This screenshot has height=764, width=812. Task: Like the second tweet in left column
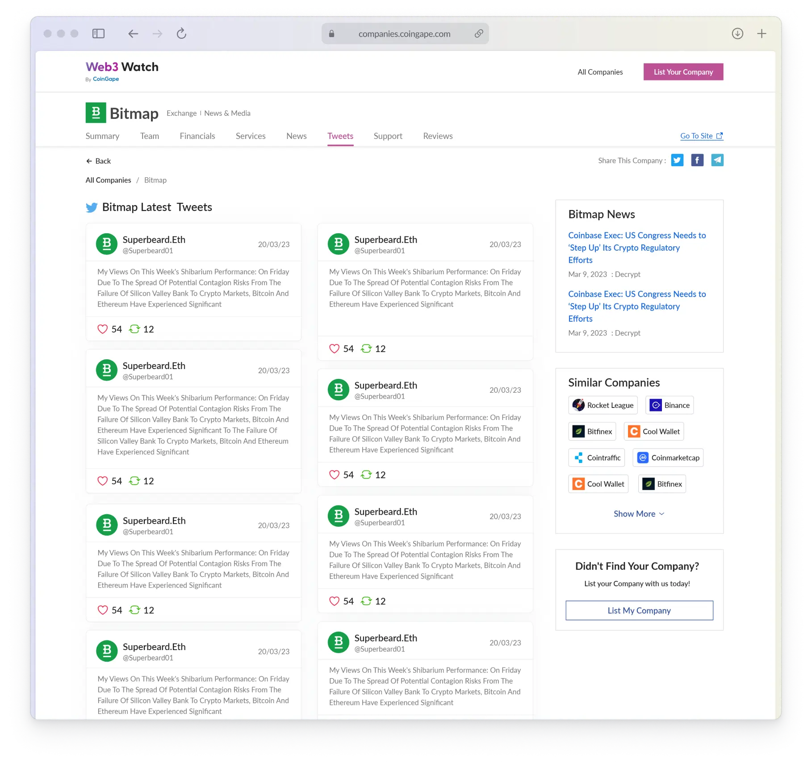point(103,481)
